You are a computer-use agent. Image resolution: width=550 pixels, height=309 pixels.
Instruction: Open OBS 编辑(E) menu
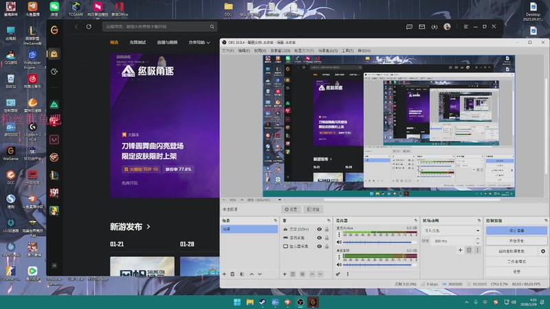click(x=244, y=51)
